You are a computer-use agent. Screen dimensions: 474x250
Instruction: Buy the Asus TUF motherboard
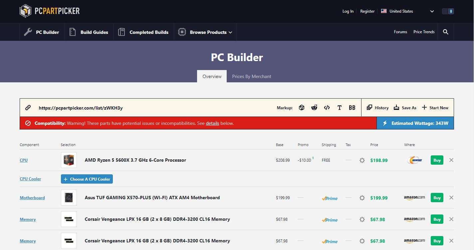[x=437, y=198]
